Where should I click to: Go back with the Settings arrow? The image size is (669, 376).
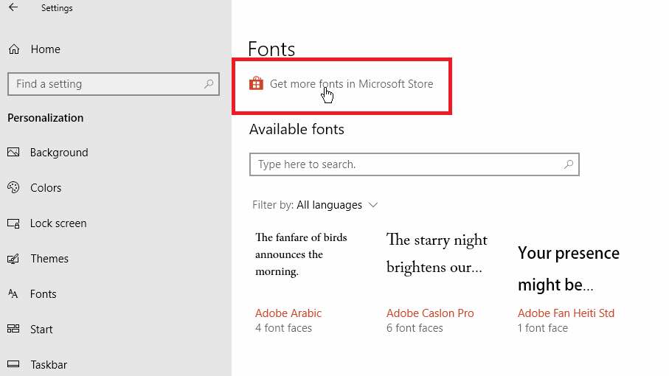coord(13,7)
